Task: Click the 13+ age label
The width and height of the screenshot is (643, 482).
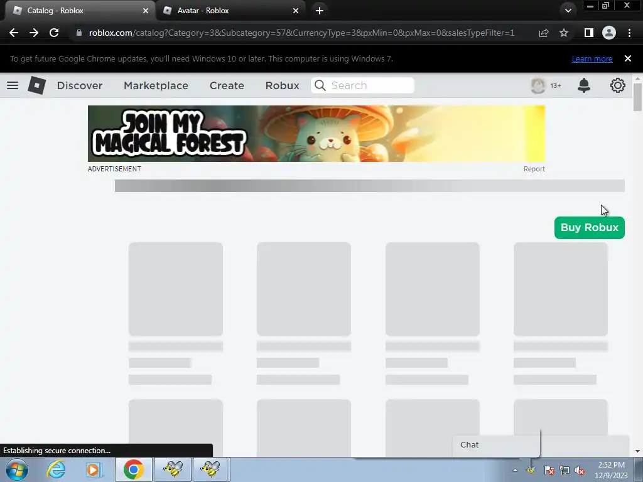Action: click(x=556, y=85)
